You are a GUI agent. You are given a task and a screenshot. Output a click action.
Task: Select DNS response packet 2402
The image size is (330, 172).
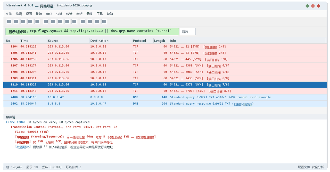(165, 104)
